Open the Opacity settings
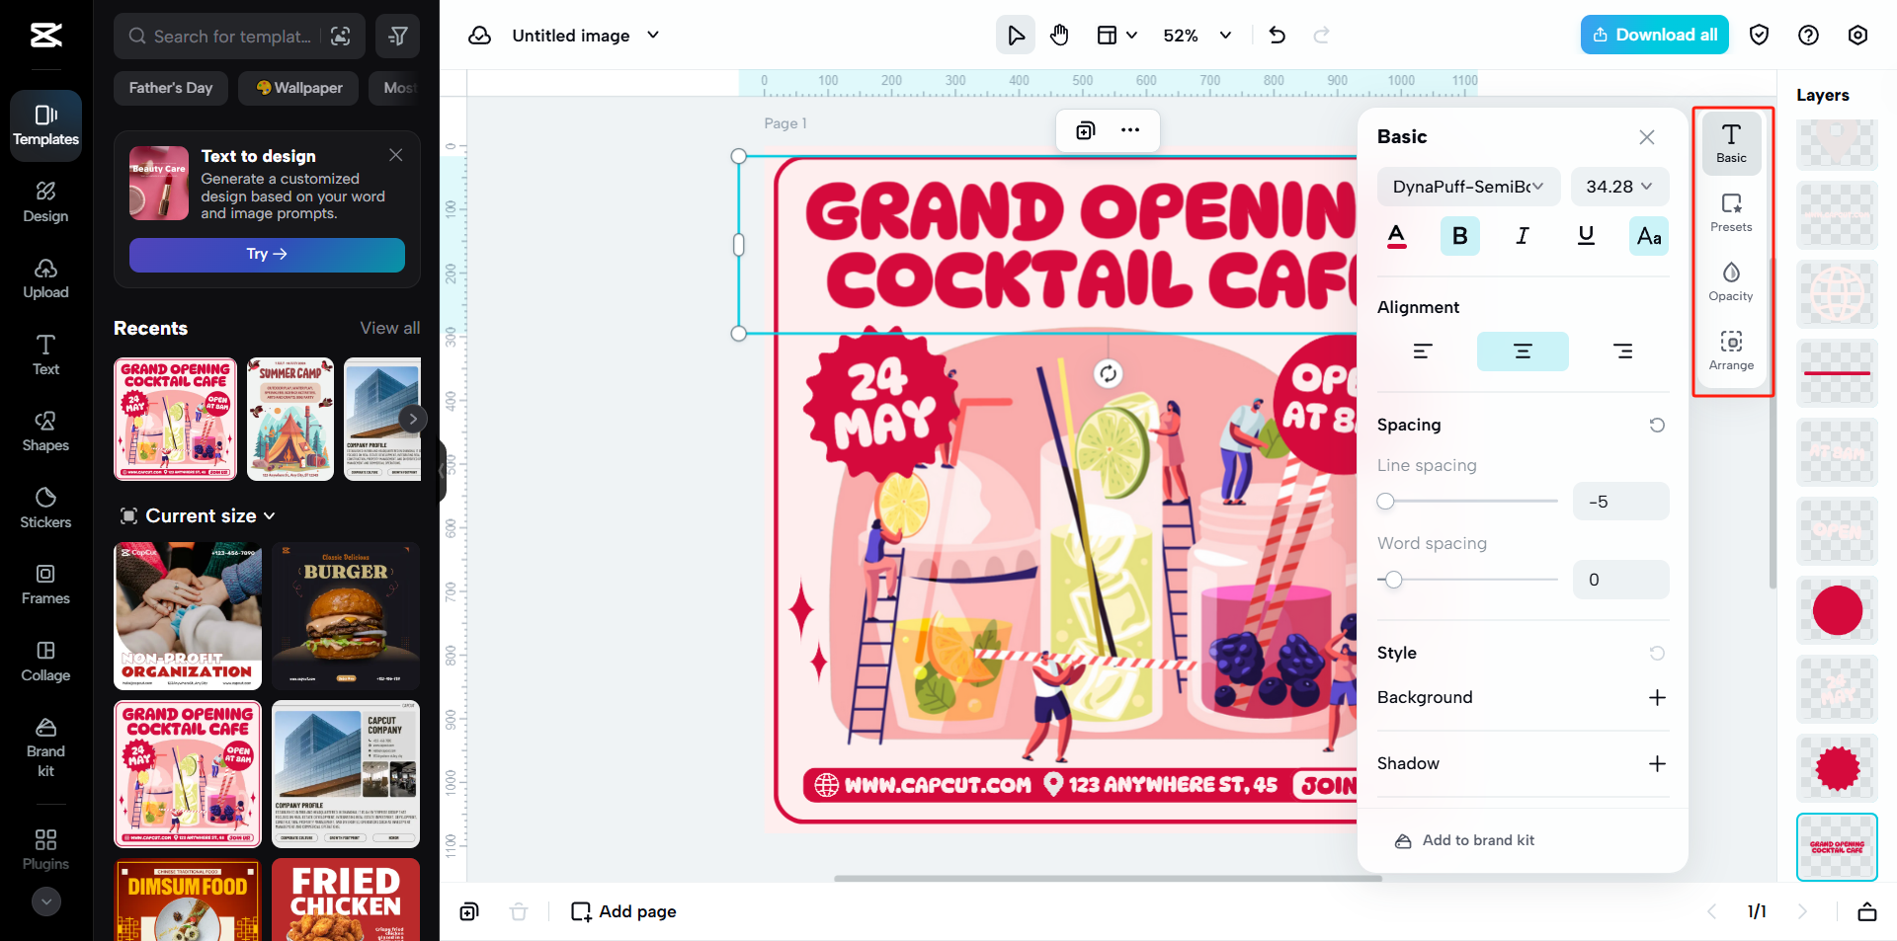Viewport: 1897px width, 941px height. click(1731, 279)
